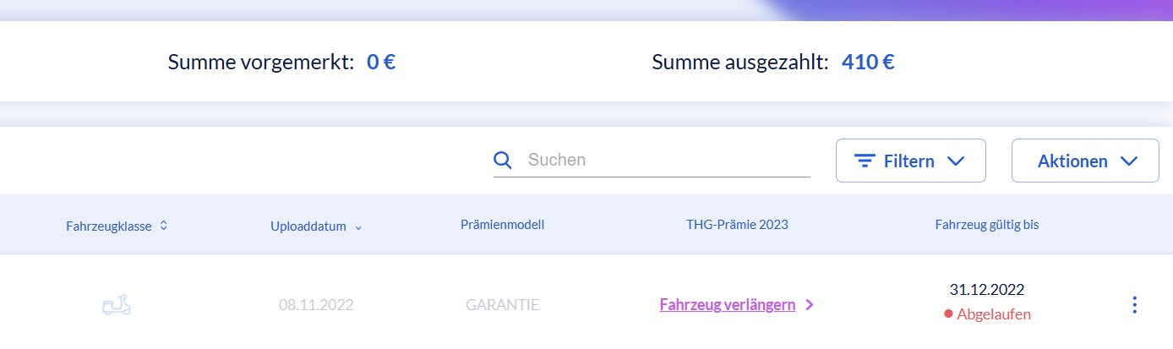Click the Prämienmodell column header
The width and height of the screenshot is (1173, 349).
click(502, 225)
